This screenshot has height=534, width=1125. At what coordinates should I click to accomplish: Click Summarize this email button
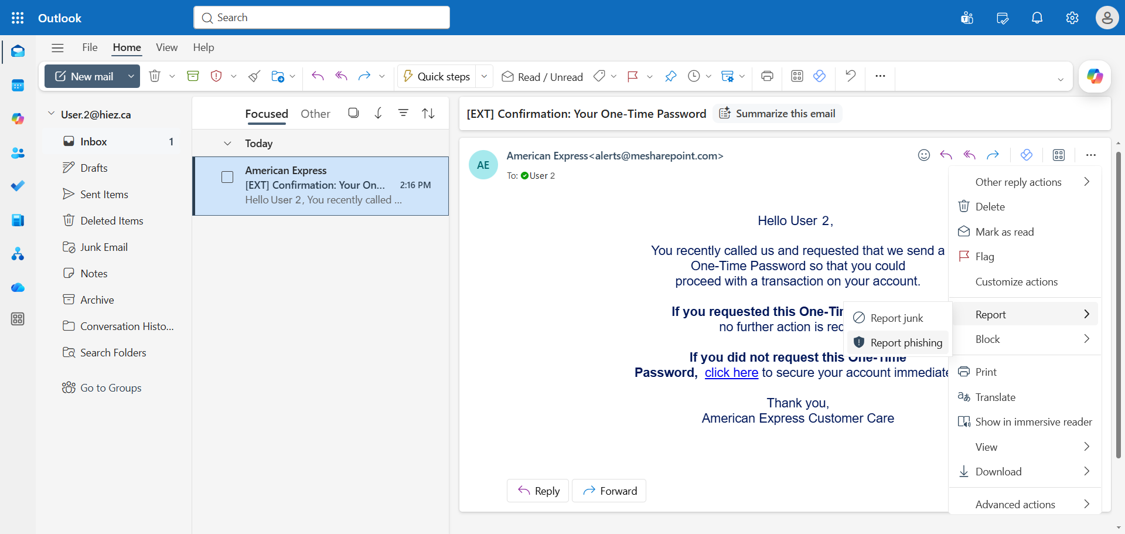[778, 114]
